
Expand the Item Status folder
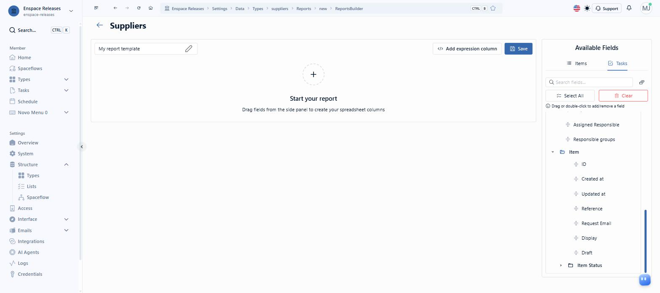tap(561, 265)
